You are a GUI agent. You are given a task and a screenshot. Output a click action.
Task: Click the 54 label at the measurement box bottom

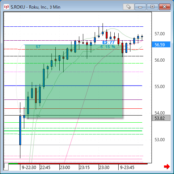pyautogui.click(x=38, y=116)
